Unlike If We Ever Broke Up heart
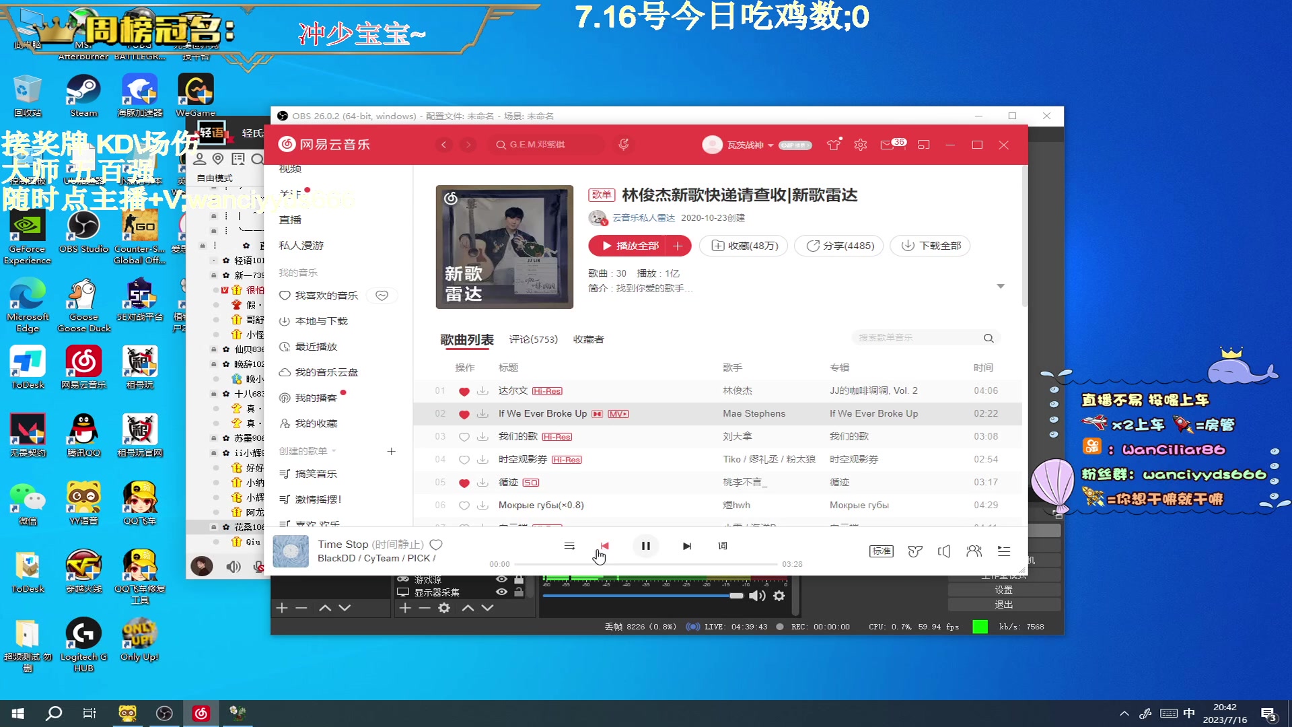This screenshot has height=727, width=1292. click(464, 414)
